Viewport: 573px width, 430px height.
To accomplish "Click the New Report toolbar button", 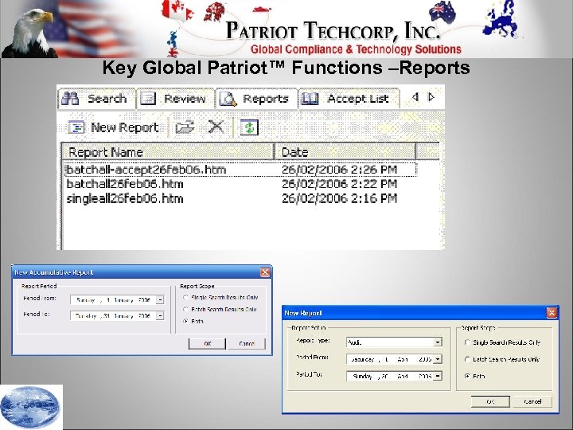I will point(113,127).
